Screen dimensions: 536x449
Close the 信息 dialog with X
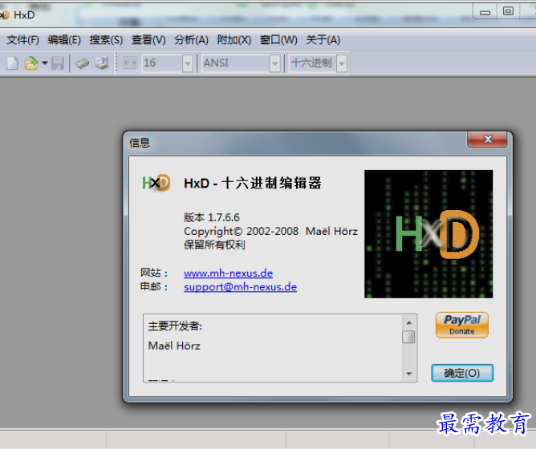pyautogui.click(x=487, y=139)
